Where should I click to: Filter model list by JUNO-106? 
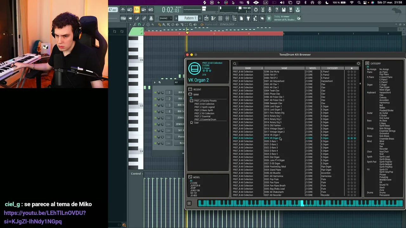pyautogui.click(x=195, y=191)
